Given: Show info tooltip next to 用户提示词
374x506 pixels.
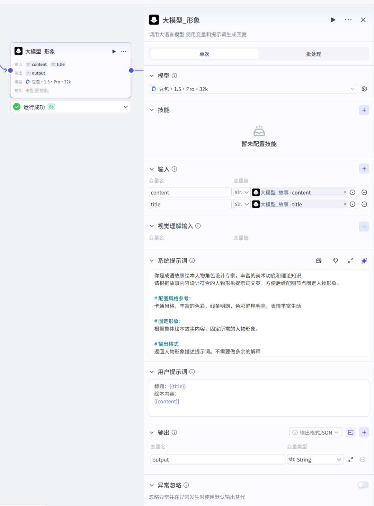Looking at the screenshot, I should 192,372.
